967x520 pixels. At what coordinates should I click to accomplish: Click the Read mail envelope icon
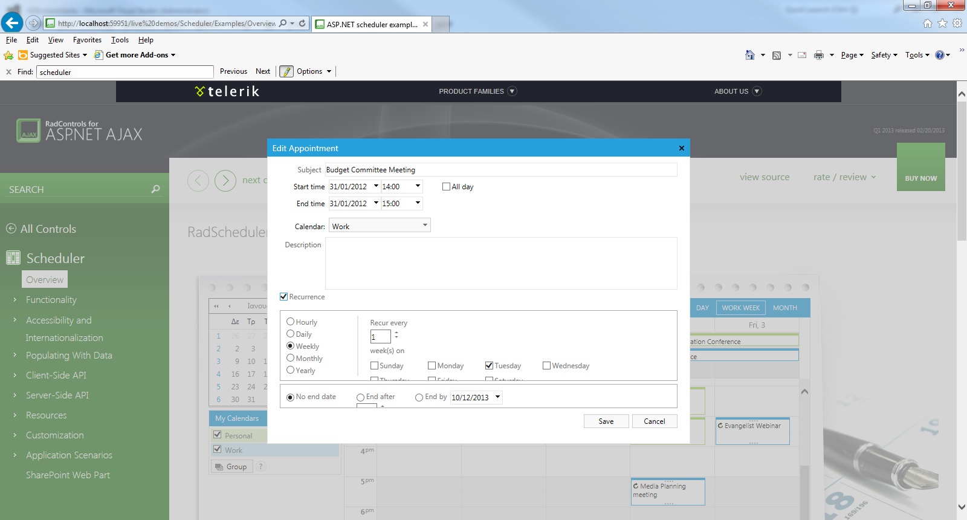pyautogui.click(x=802, y=55)
